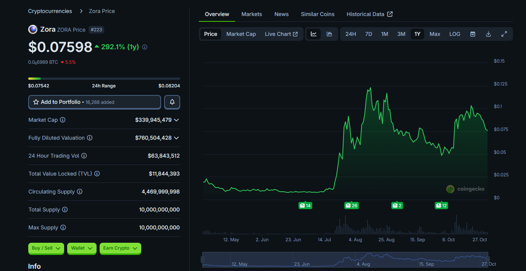This screenshot has height=271, width=526.
Task: Click the left handle of range navigator
Action: point(203,260)
